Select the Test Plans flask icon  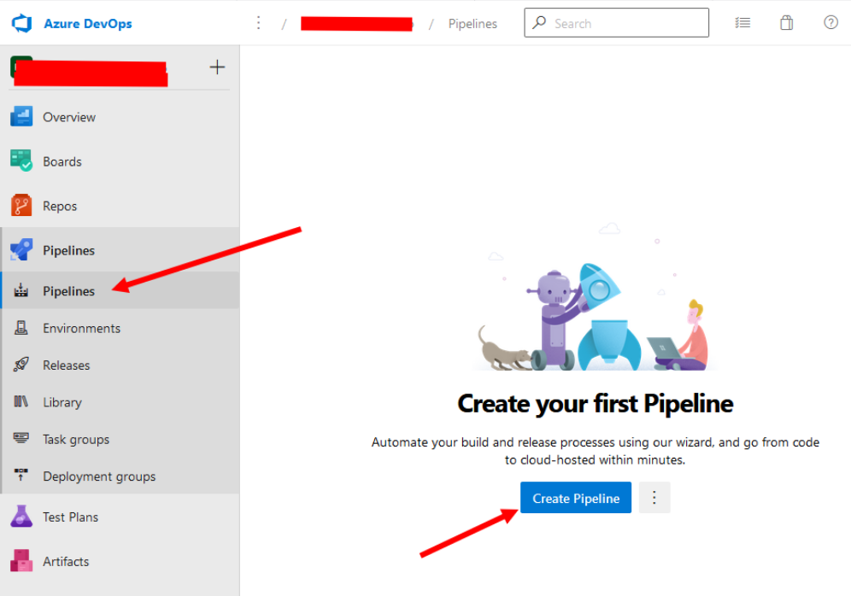pos(21,517)
